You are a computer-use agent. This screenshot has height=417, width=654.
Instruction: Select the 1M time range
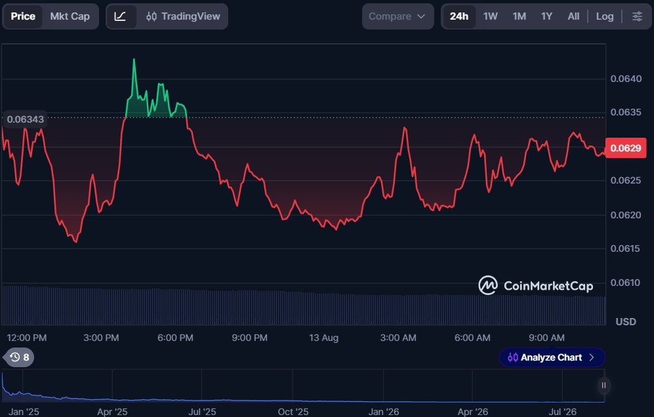click(x=520, y=16)
